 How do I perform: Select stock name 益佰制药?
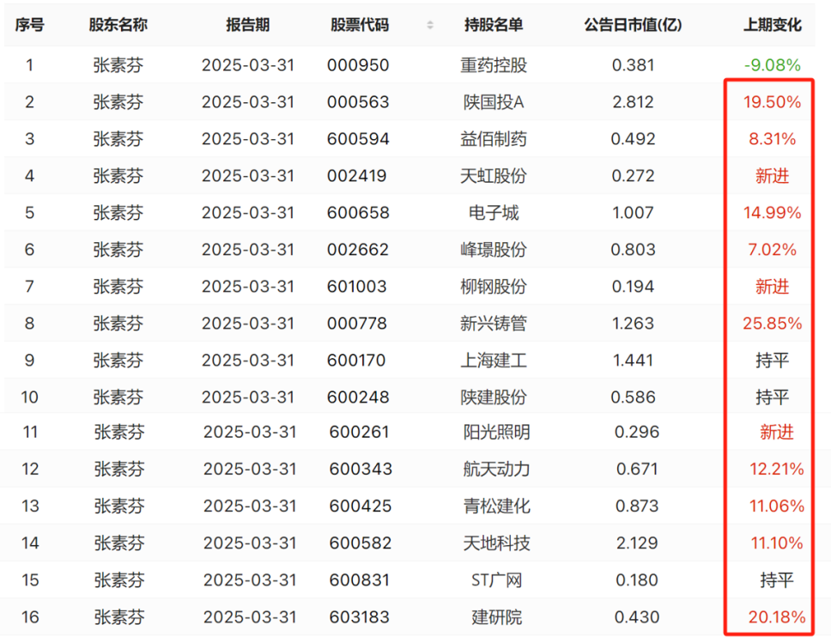click(494, 139)
